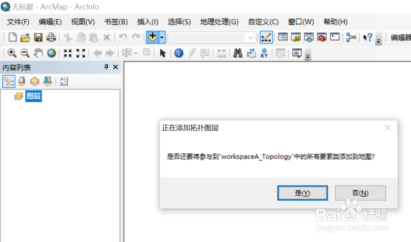Viewport: 411px width, 242px height.
Task: Click the Fixed Zoom Out icon
Action: tap(81, 53)
